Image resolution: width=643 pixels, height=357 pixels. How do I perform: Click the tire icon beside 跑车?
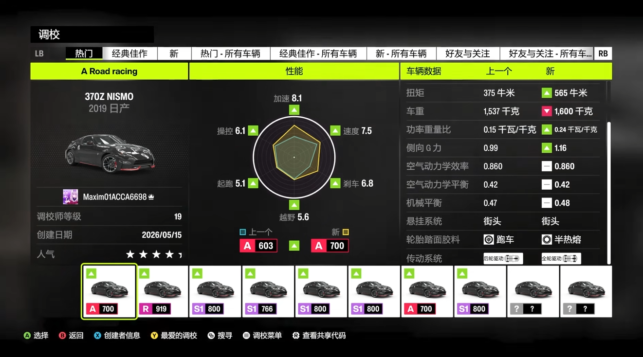[x=489, y=239]
